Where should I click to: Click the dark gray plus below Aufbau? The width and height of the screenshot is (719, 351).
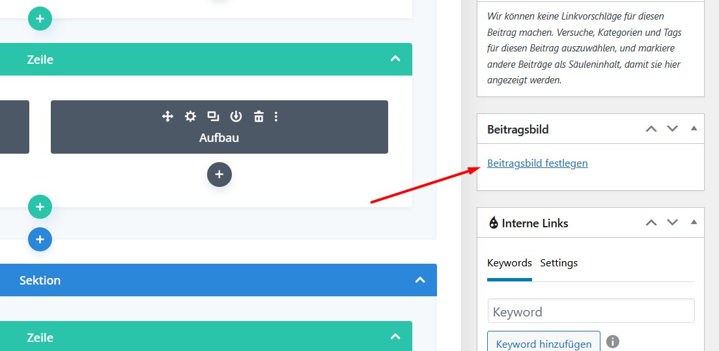click(x=219, y=175)
